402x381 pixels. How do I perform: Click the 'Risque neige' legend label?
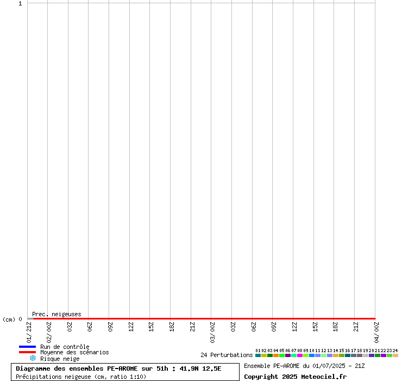[x=60, y=359]
